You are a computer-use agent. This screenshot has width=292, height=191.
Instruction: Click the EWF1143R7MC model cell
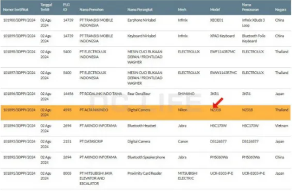pyautogui.click(x=223, y=51)
